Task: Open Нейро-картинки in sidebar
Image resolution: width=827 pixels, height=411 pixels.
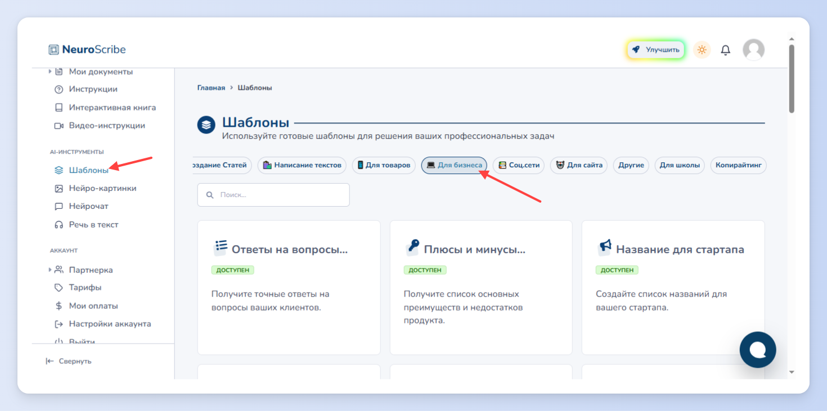Action: click(x=103, y=188)
